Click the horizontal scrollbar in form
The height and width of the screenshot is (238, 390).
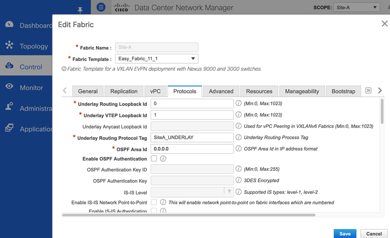coord(188,215)
